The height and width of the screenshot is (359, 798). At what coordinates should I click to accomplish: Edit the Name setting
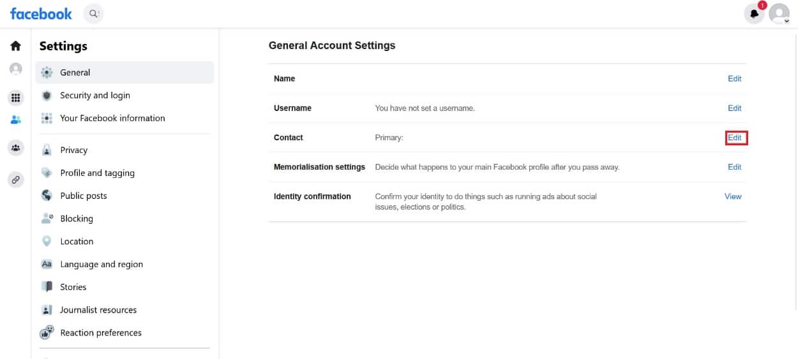click(x=735, y=79)
